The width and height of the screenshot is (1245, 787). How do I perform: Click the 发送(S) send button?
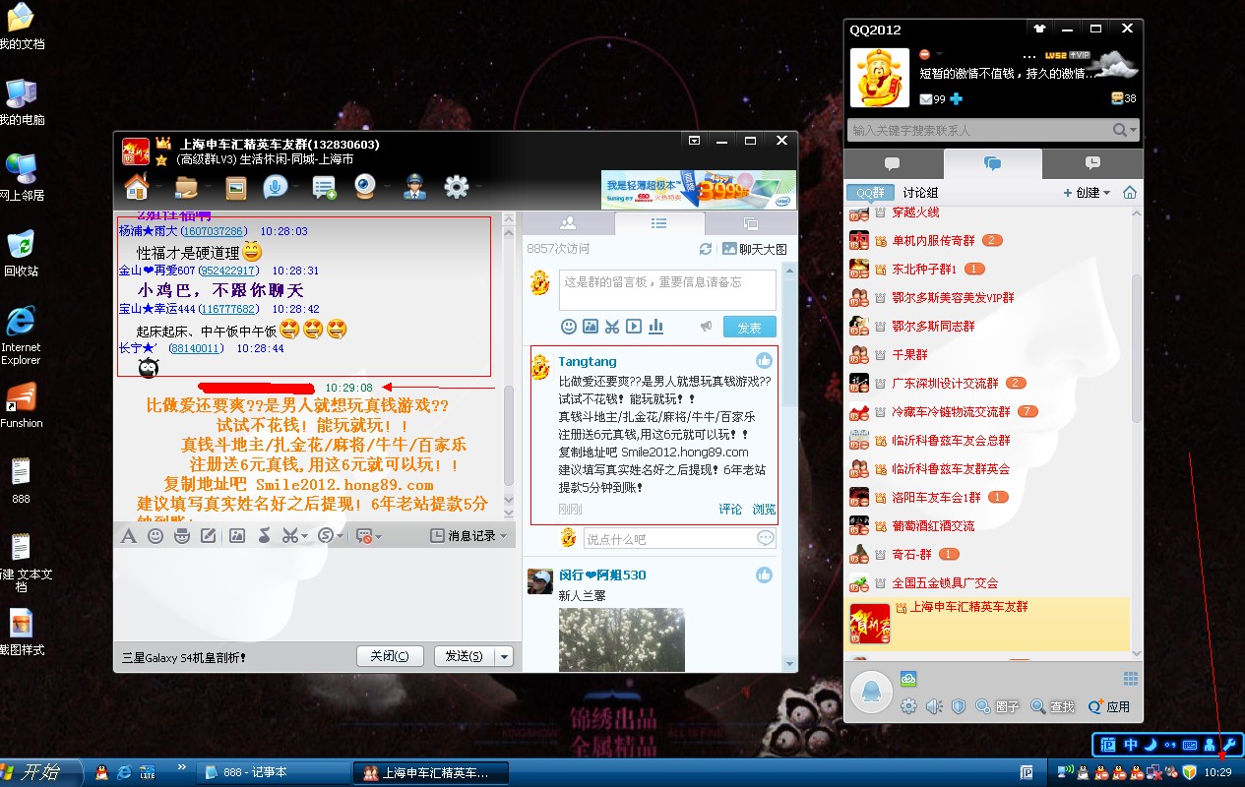click(x=465, y=656)
